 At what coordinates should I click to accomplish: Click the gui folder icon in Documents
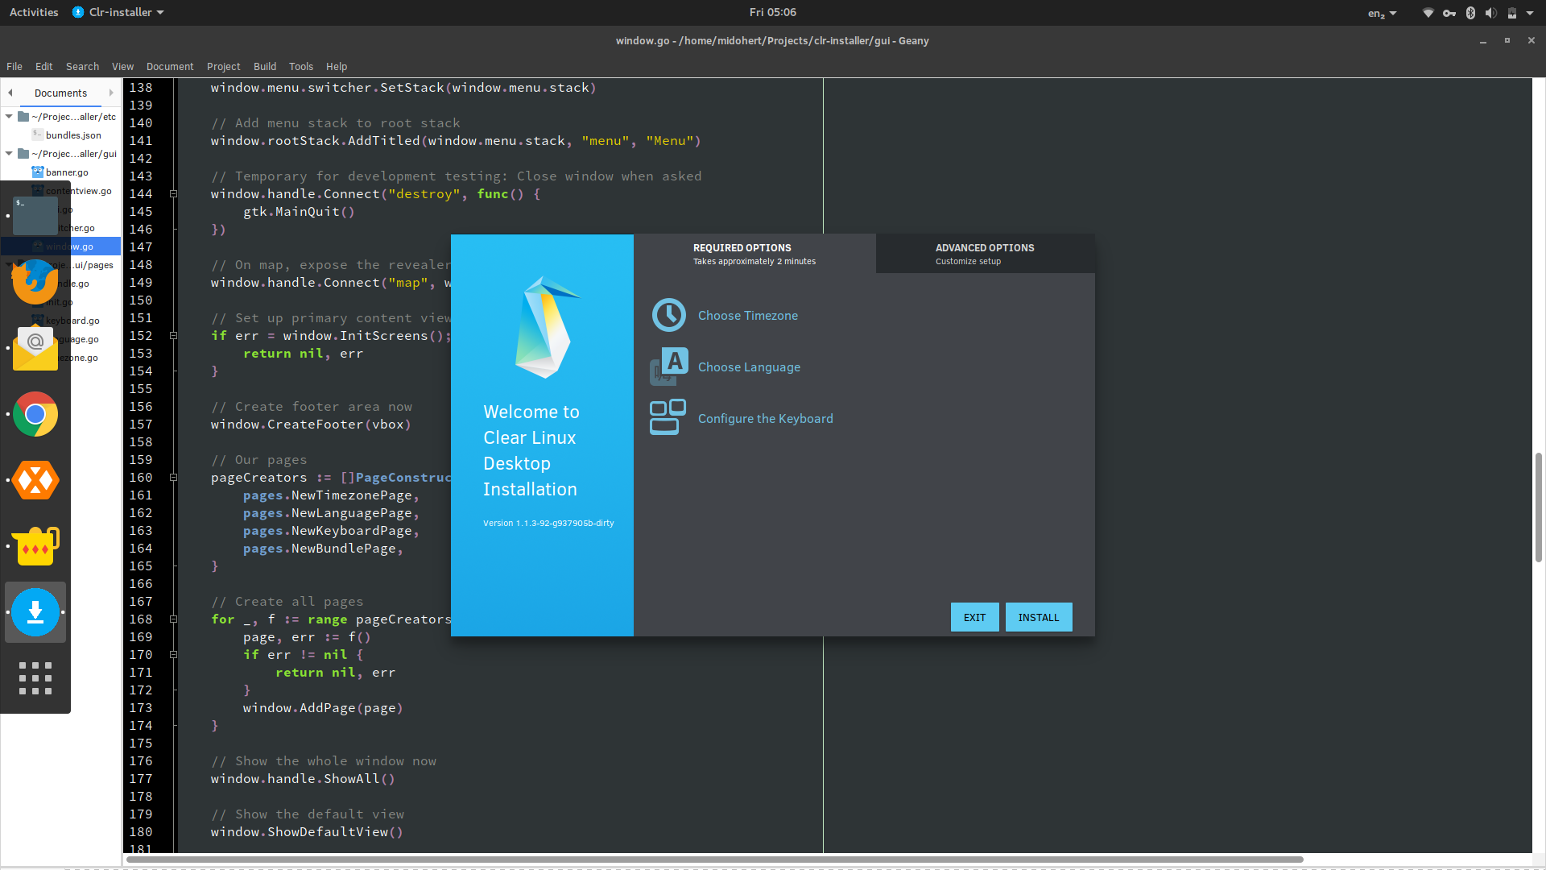pyautogui.click(x=23, y=153)
